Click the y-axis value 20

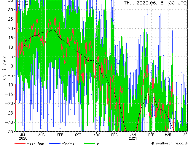10,28
